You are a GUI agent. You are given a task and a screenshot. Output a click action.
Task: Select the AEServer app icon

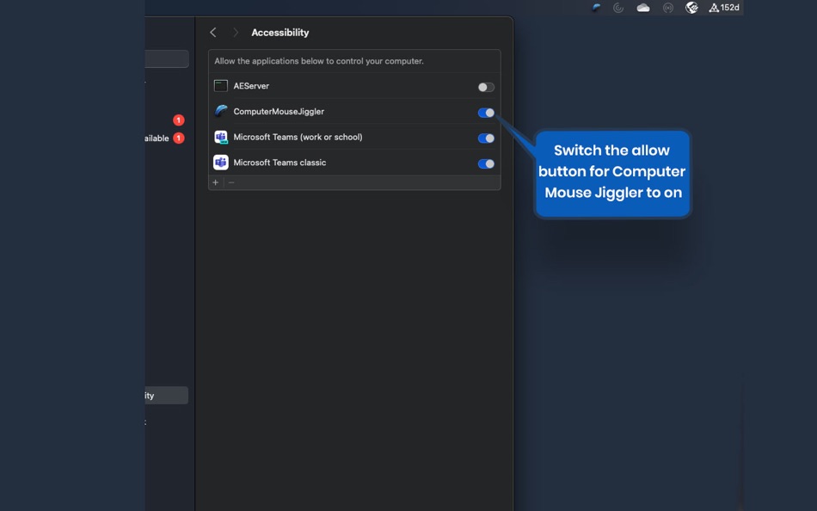click(x=221, y=85)
